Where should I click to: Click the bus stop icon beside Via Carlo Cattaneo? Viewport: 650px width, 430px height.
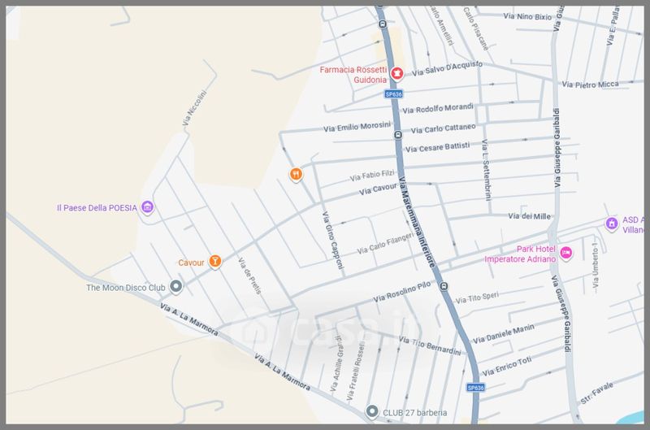pos(397,135)
